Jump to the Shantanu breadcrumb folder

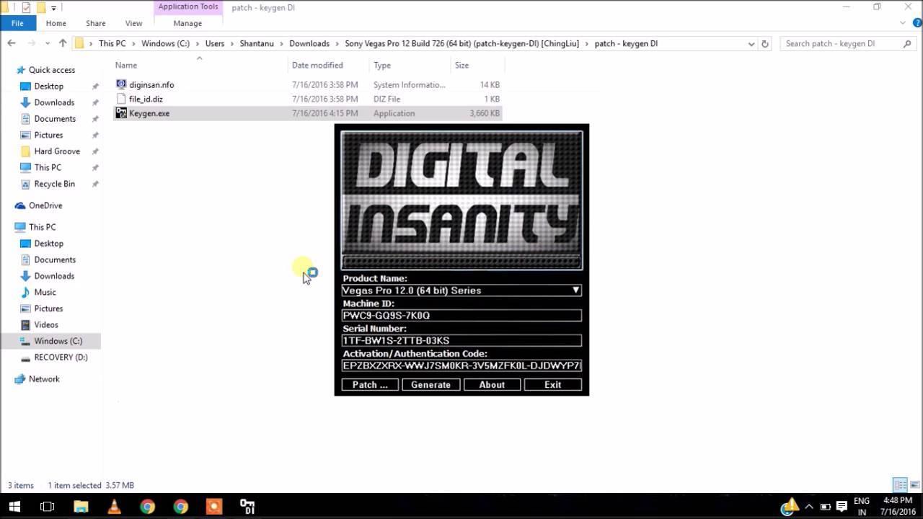click(x=257, y=43)
